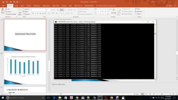Open the Shape Fill options

coord(126,9)
